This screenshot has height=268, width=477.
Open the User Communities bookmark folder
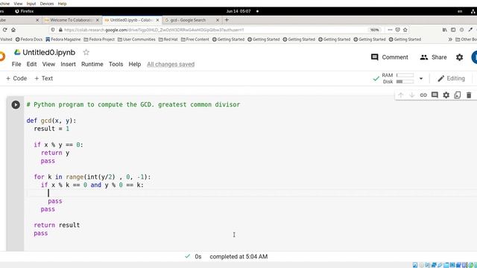click(136, 39)
